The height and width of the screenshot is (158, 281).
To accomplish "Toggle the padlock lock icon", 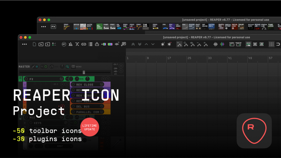I will (97, 44).
